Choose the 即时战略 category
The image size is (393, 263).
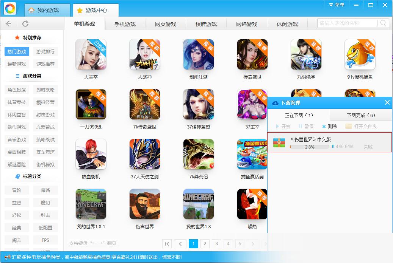click(x=45, y=90)
